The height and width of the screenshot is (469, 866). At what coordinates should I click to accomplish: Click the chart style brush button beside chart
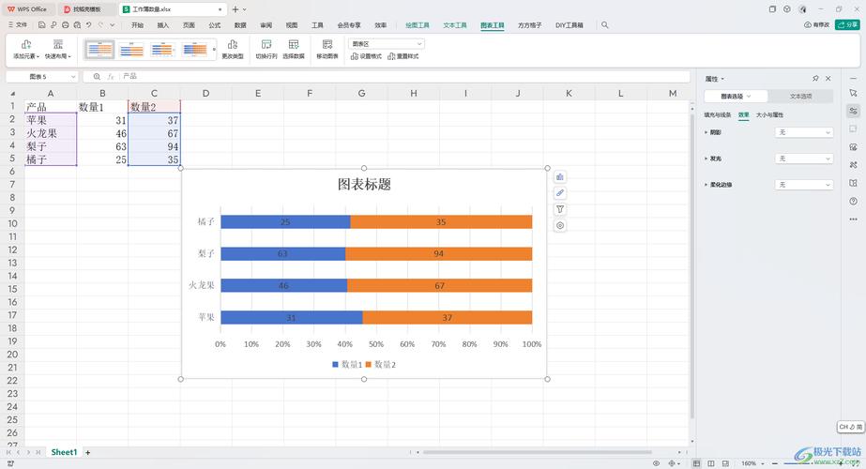[560, 193]
